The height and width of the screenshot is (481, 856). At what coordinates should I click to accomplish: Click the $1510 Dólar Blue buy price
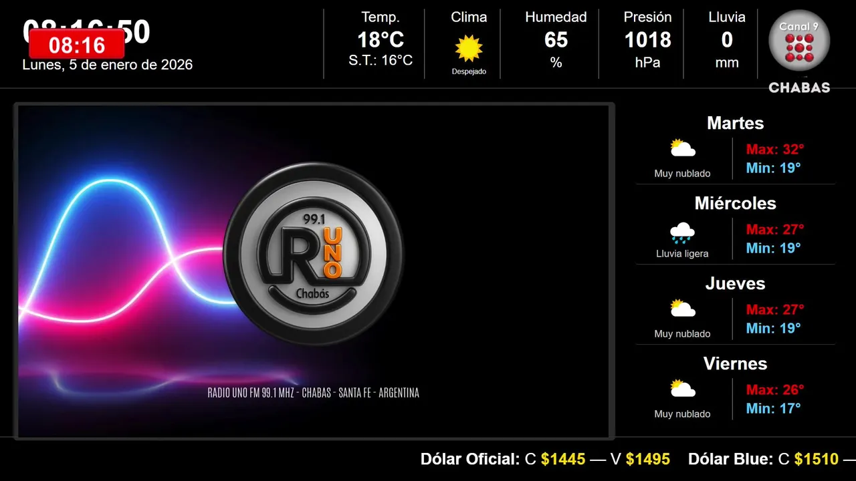click(x=817, y=459)
